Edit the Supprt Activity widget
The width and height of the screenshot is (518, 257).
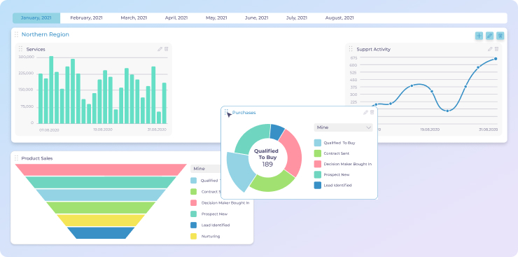pyautogui.click(x=490, y=49)
